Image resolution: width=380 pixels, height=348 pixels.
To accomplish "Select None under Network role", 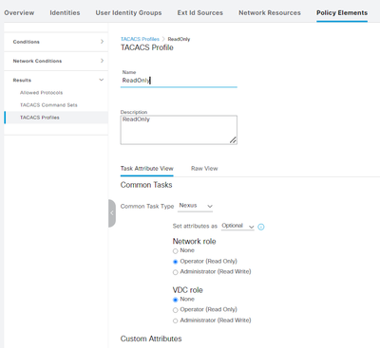I will point(175,251).
